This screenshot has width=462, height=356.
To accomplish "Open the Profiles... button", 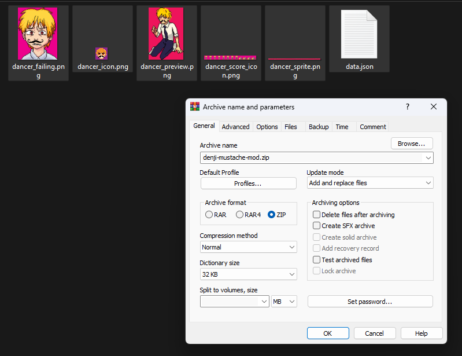I will [x=248, y=183].
